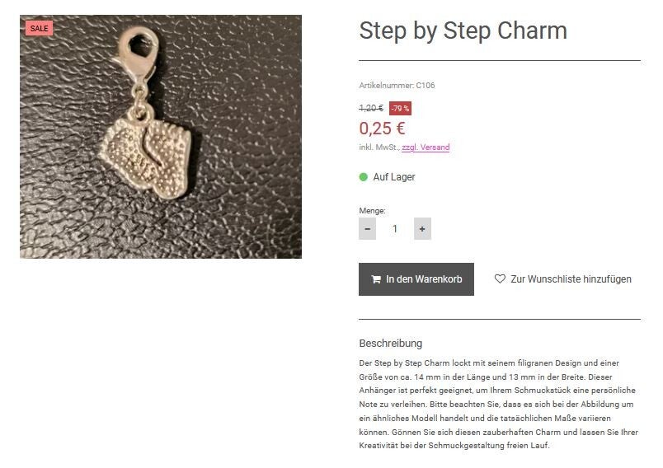663x468 pixels.
Task: Click the product description paragraph
Action: click(x=498, y=404)
